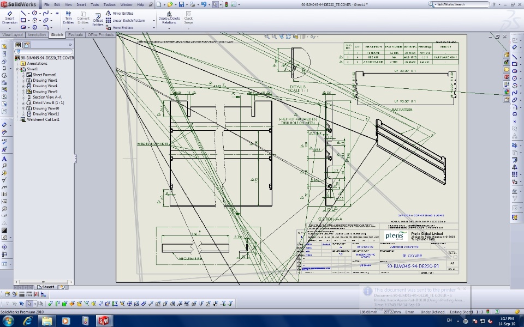Open the Smart Dimension dropdown arrow

10,28
